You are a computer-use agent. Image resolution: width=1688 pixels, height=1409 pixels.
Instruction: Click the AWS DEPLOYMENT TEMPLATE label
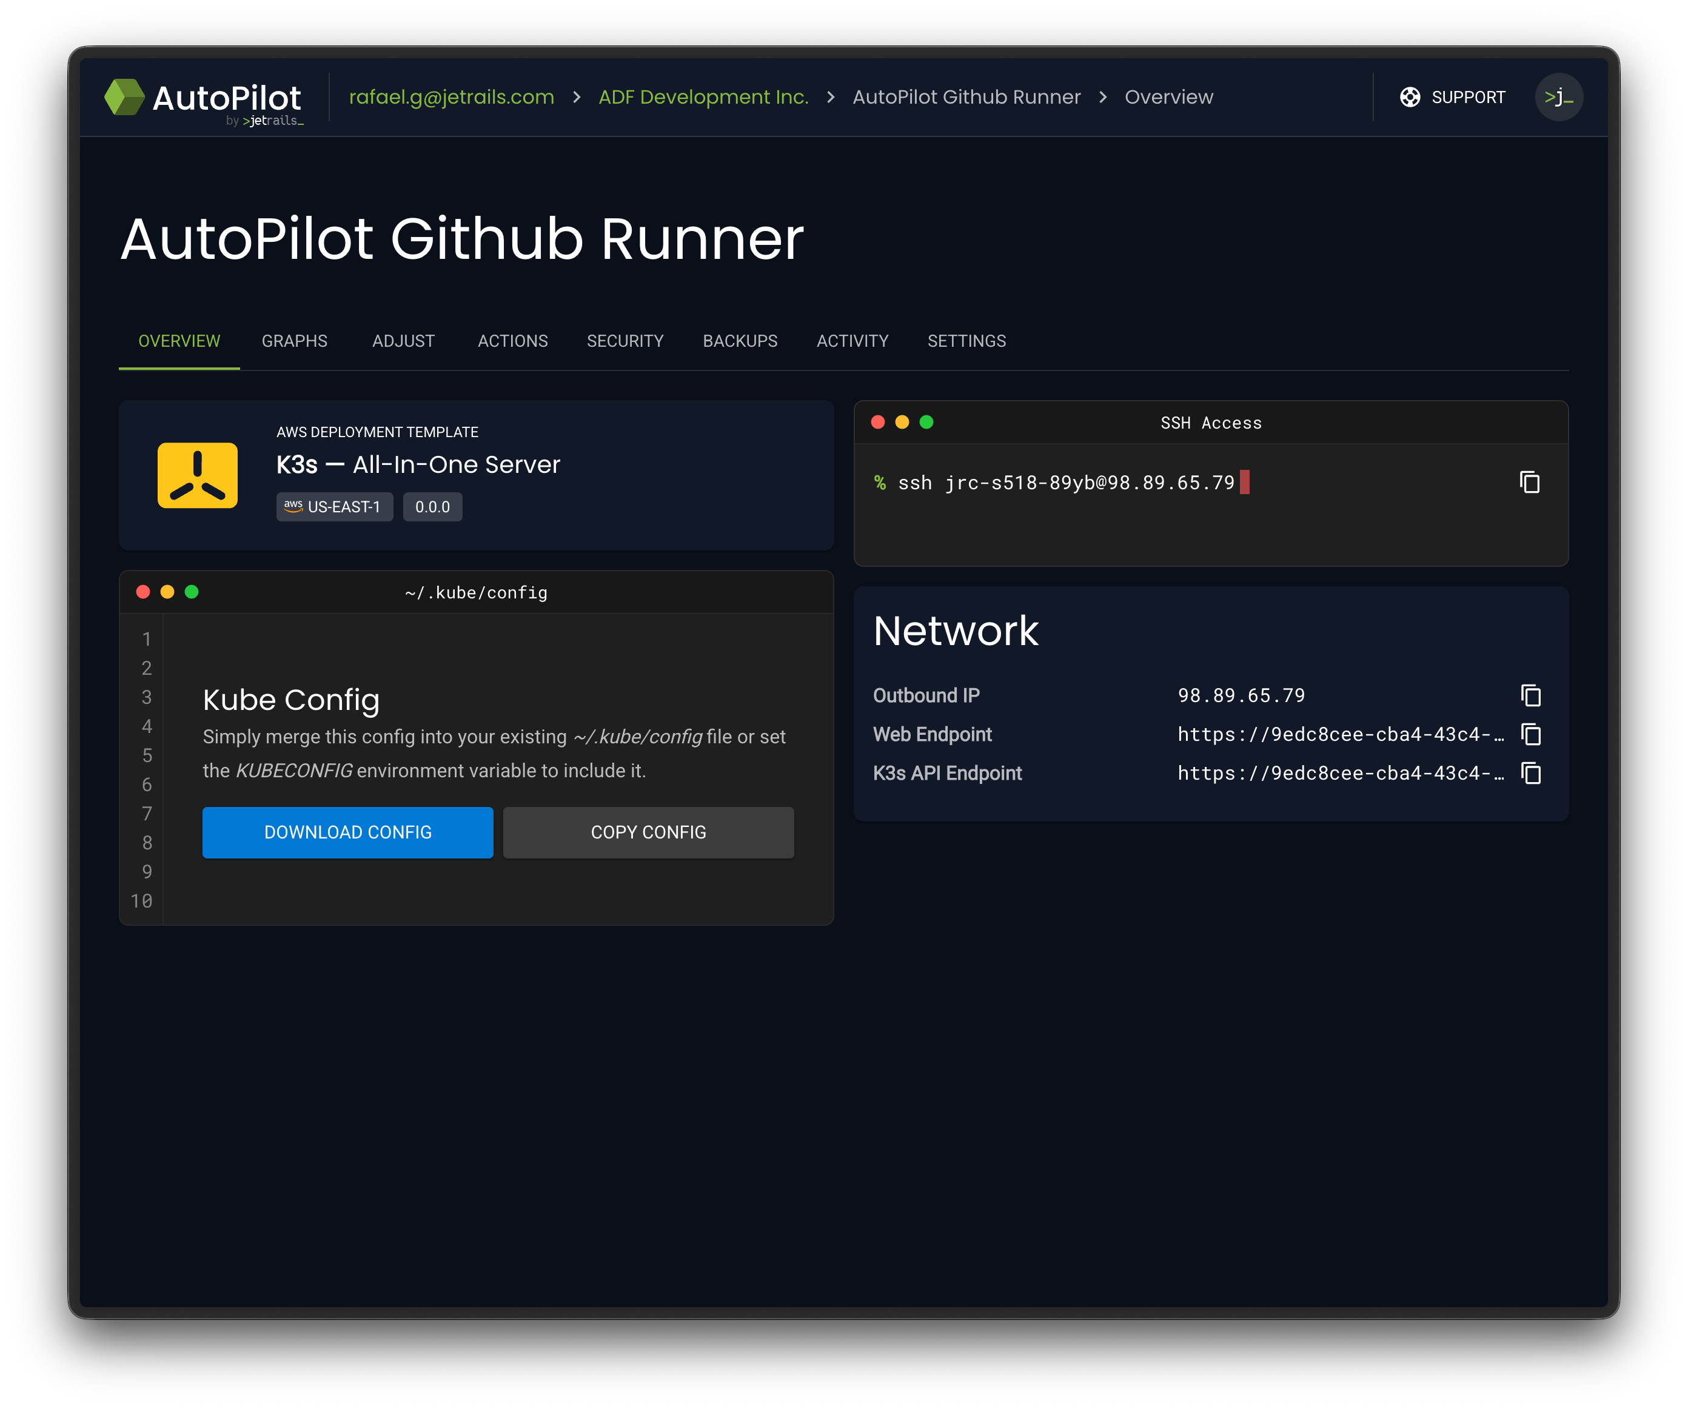click(x=377, y=432)
